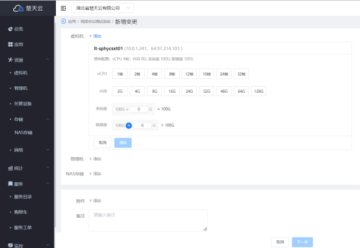
Task: Click the 楚天云 cloud logo
Action: point(28,9)
